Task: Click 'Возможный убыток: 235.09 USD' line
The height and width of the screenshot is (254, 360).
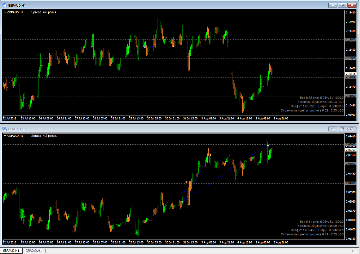Action: point(321,226)
